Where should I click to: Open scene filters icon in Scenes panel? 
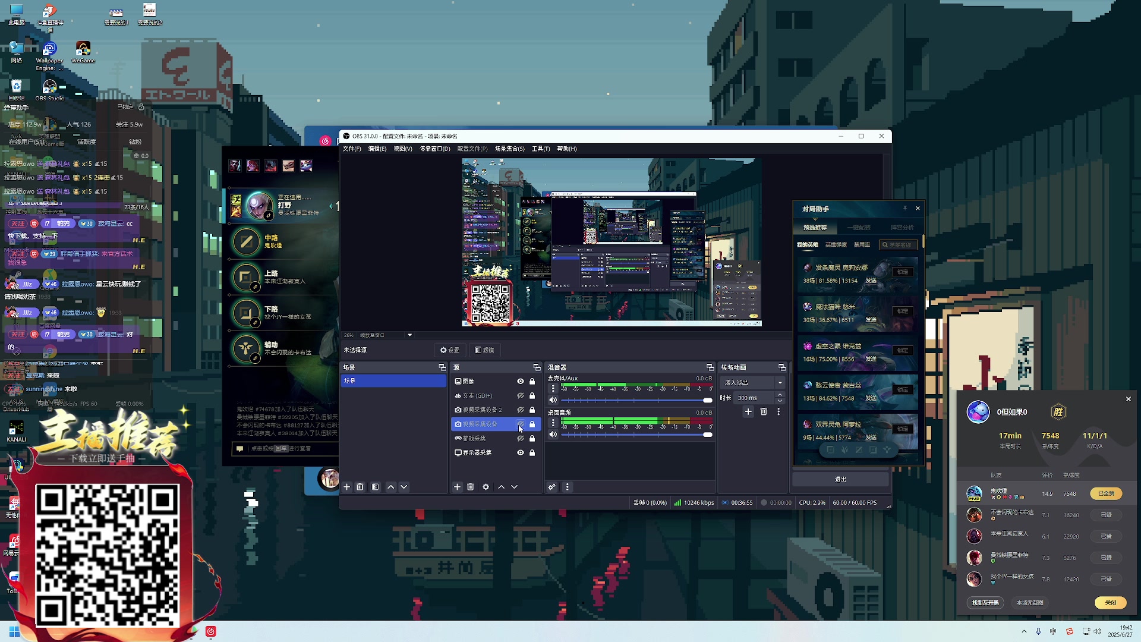pyautogui.click(x=376, y=487)
